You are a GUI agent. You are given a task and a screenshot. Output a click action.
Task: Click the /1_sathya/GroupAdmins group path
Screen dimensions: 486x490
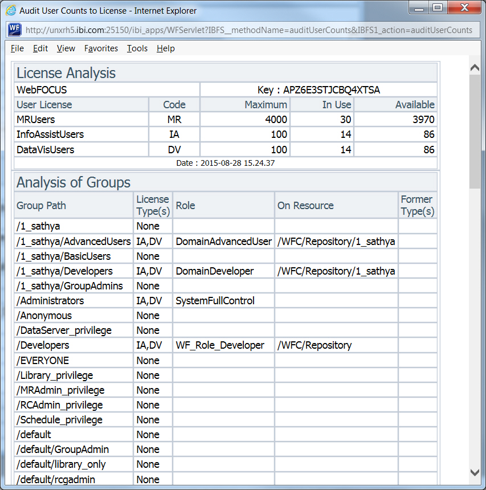[70, 286]
